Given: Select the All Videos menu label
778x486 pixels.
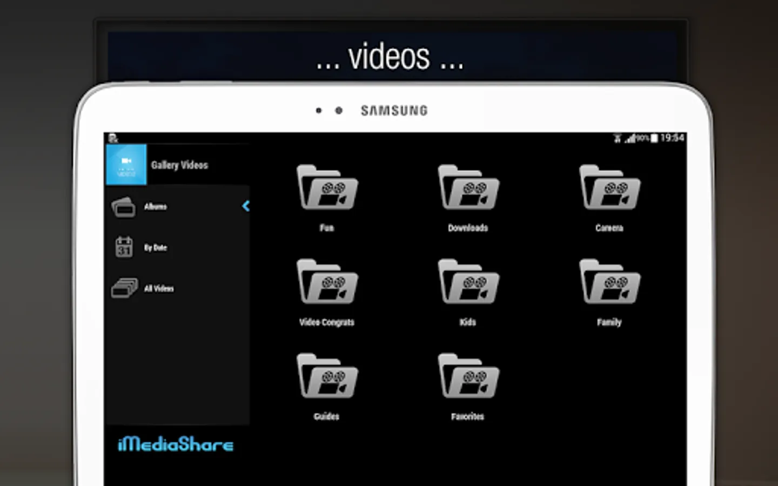Looking at the screenshot, I should 159,289.
